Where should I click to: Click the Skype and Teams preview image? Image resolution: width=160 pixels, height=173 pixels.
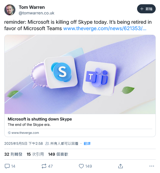[80, 74]
